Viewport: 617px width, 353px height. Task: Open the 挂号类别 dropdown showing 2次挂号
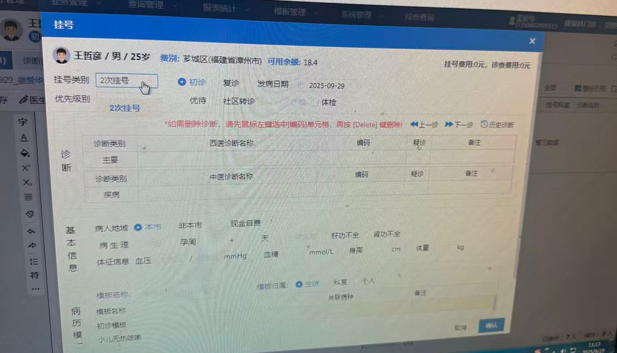(x=126, y=81)
